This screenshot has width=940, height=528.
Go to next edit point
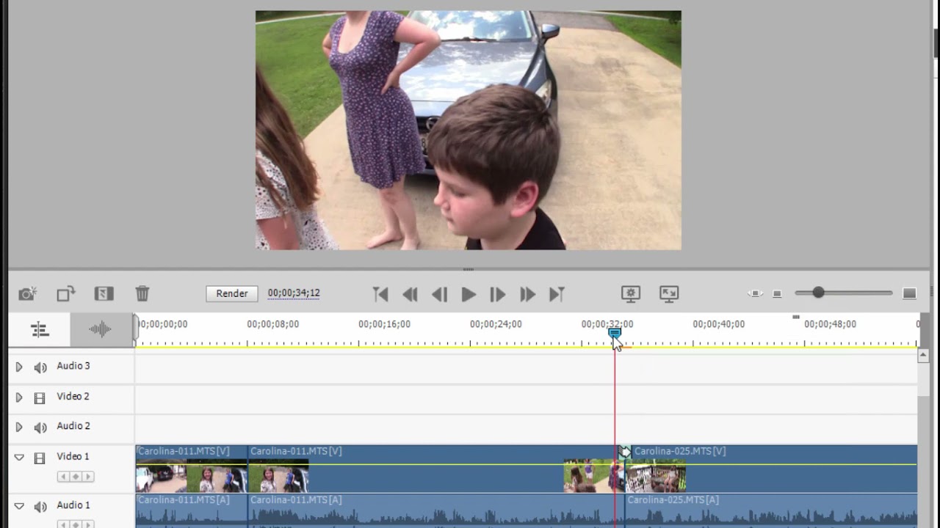557,294
